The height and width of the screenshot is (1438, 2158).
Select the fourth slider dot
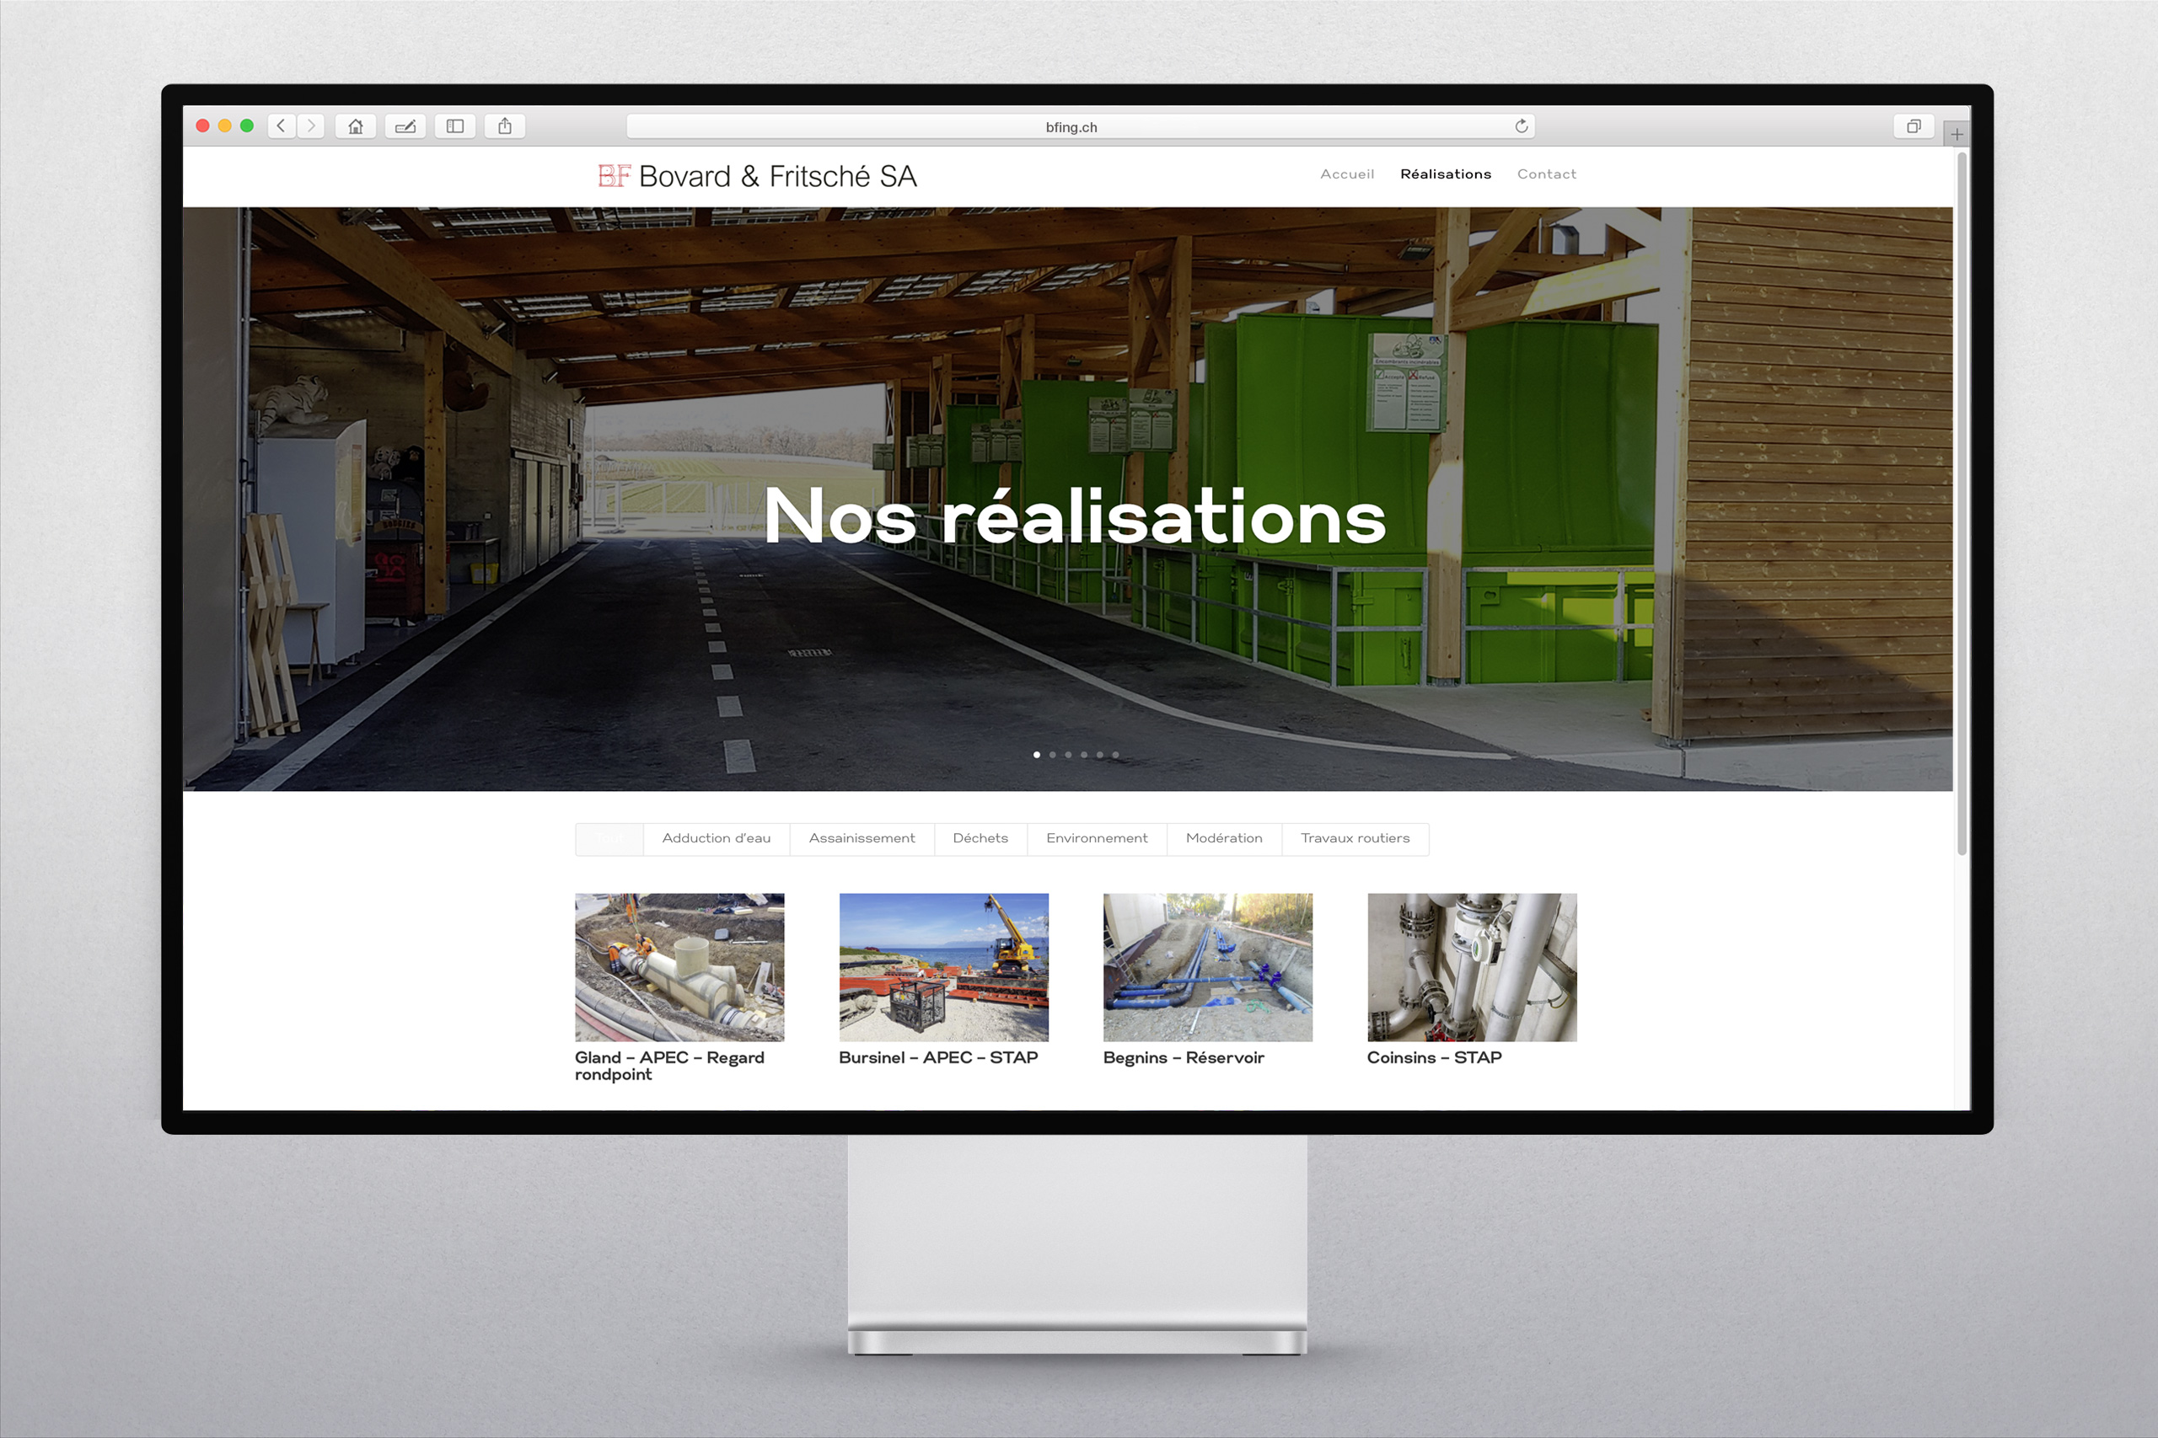[x=1083, y=755]
